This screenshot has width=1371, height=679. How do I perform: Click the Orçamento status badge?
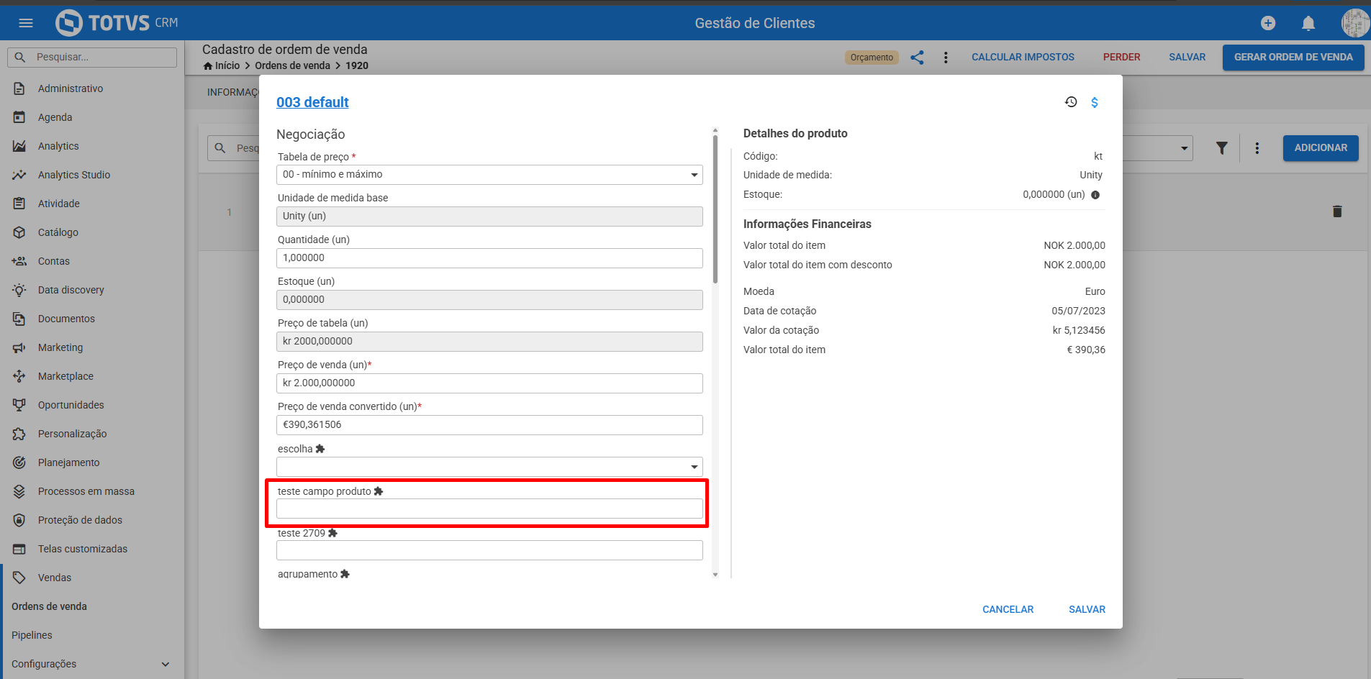(x=872, y=58)
